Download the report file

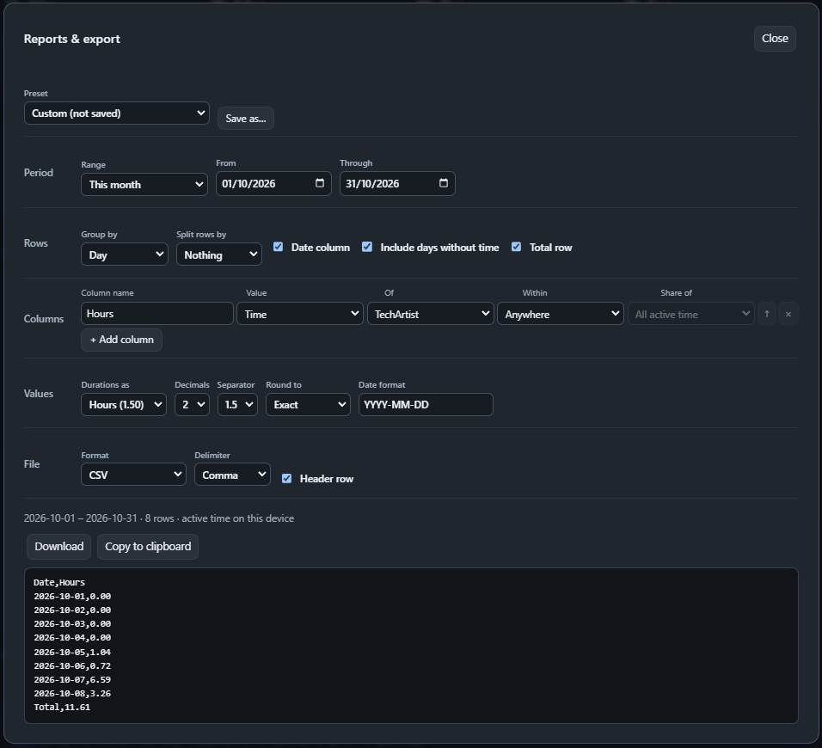tap(59, 546)
